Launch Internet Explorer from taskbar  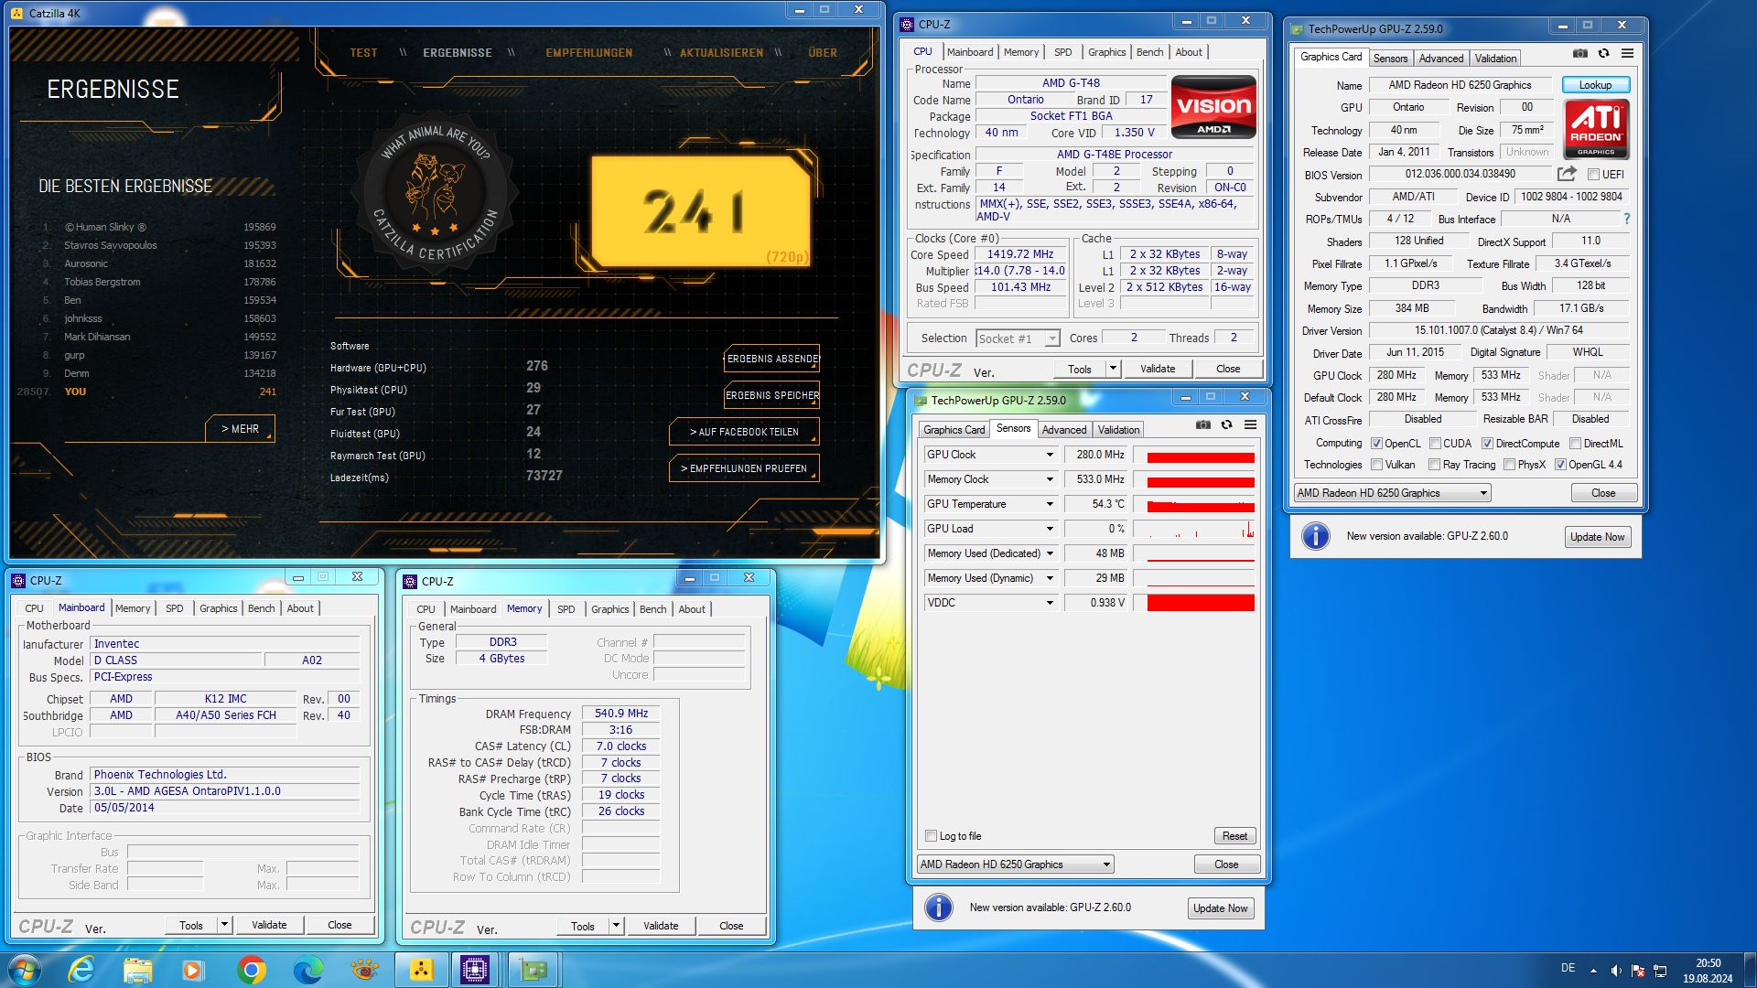tap(81, 969)
